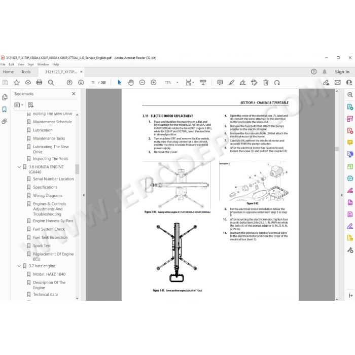Open the find text search icon
The width and height of the screenshot is (355, 355).
[x=51, y=83]
